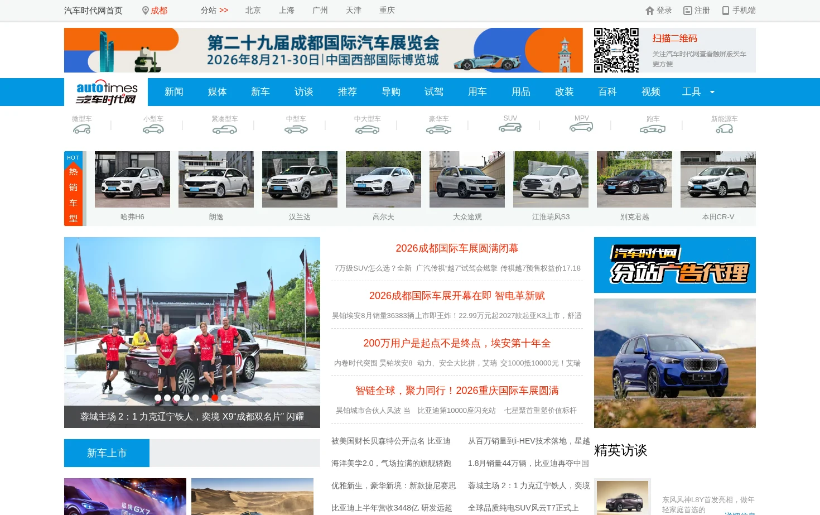The image size is (820, 515).
Task: Choose the 中型车 car icon
Action: tap(296, 129)
